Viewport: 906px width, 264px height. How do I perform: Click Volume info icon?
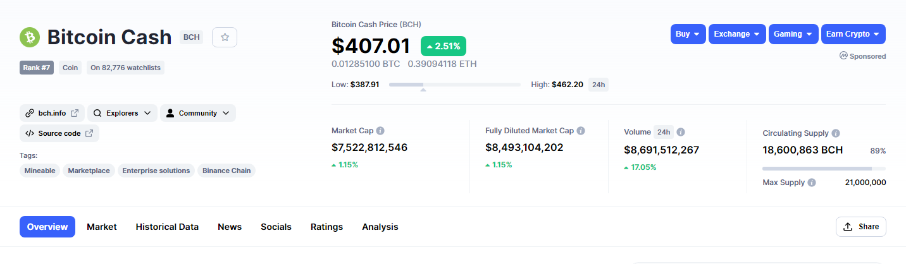click(681, 132)
